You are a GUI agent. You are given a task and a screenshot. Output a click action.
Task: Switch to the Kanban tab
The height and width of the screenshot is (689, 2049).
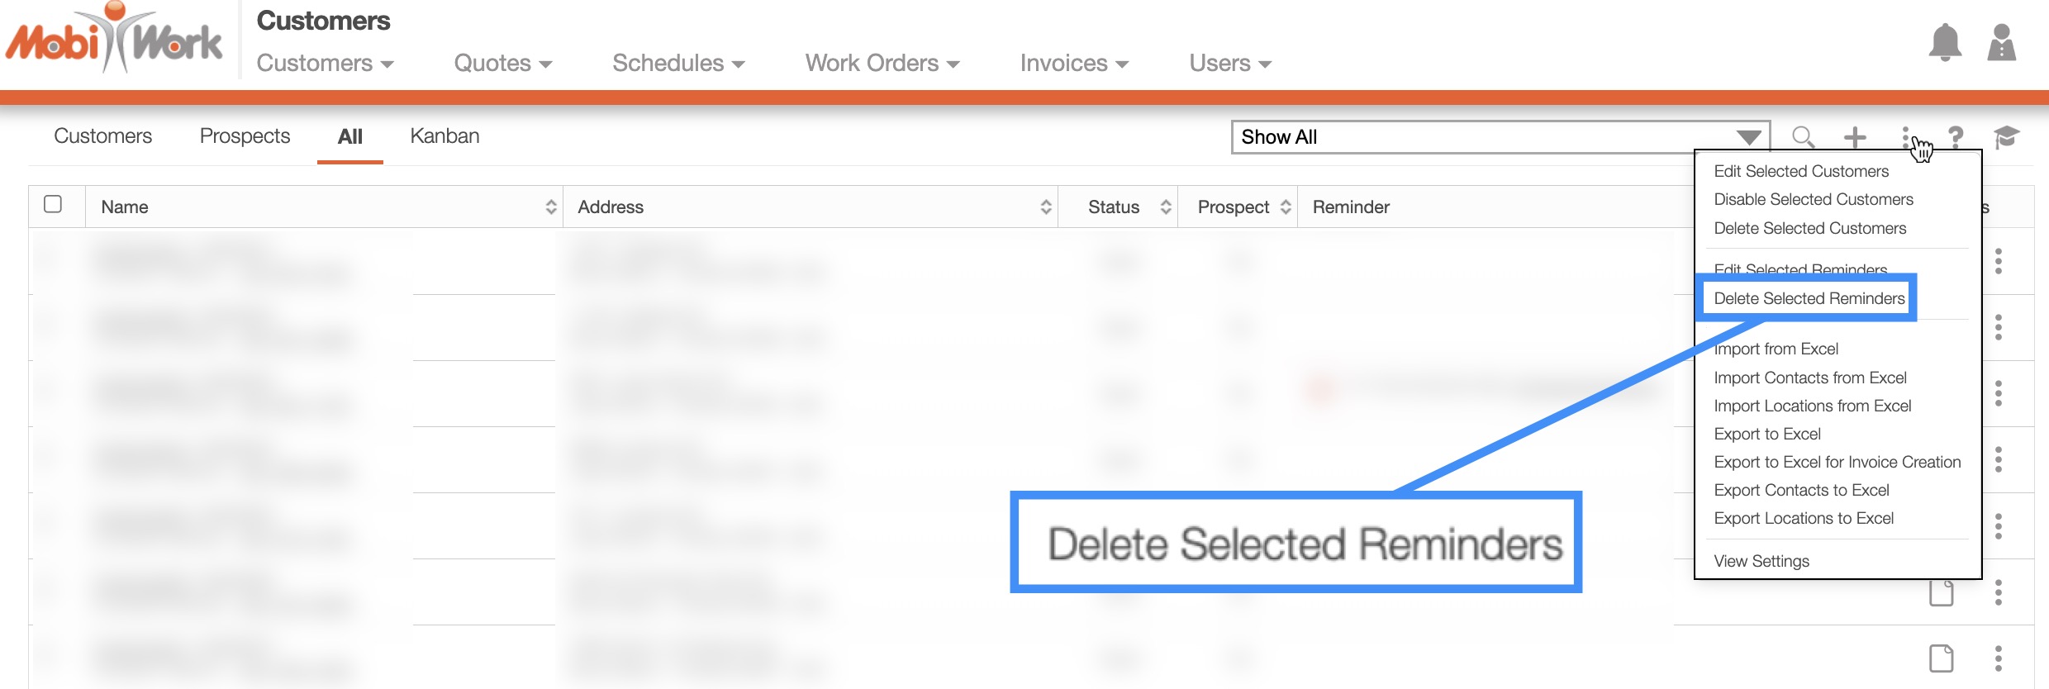445,136
